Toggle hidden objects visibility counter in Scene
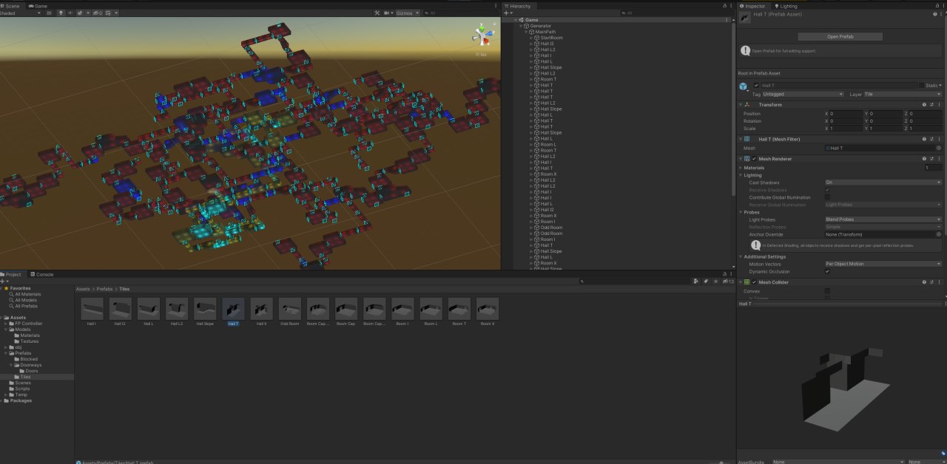 click(x=98, y=13)
